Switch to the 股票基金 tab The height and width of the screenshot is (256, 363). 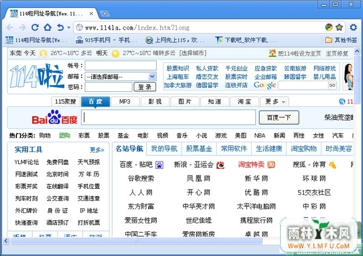coord(199,148)
